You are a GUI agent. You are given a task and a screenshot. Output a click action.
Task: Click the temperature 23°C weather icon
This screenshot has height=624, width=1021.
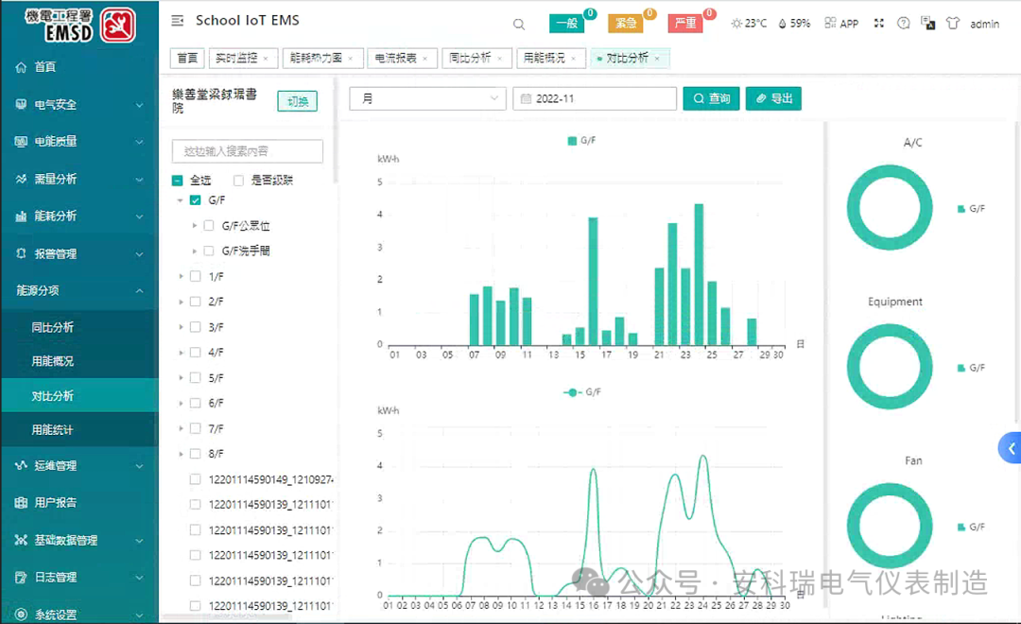736,24
